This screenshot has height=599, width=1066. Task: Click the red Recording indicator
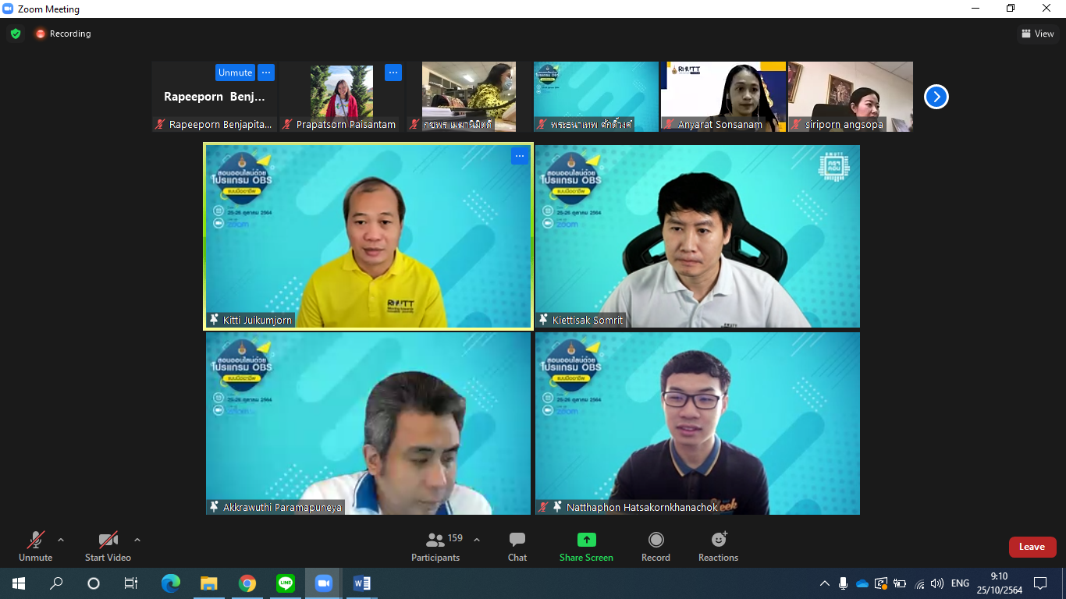click(62, 34)
